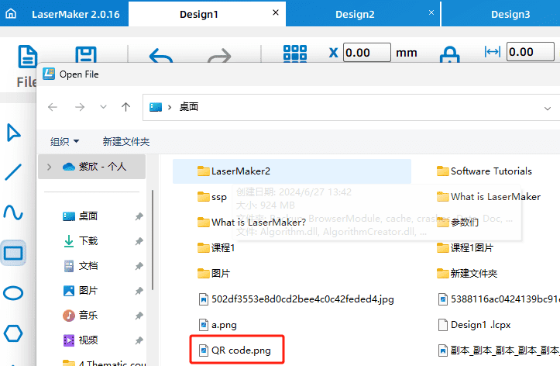Open 视频 in quick access sidebar
The height and width of the screenshot is (366, 560).
coord(81,340)
